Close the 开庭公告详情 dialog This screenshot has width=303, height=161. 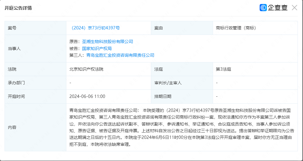(x=294, y=8)
